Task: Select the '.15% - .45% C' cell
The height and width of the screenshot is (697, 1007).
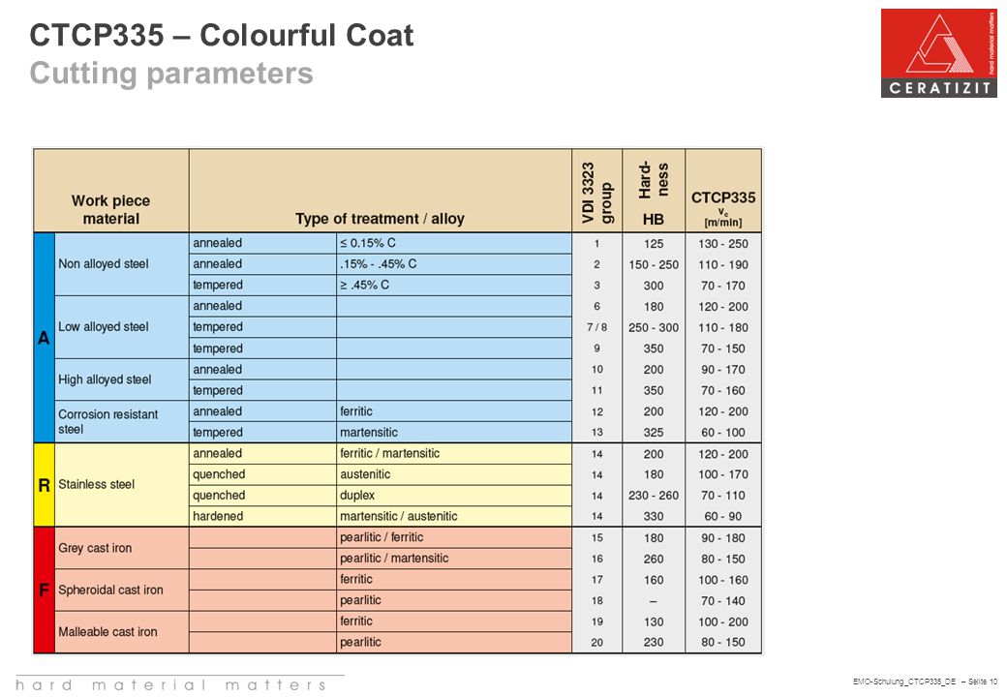Action: [x=453, y=263]
